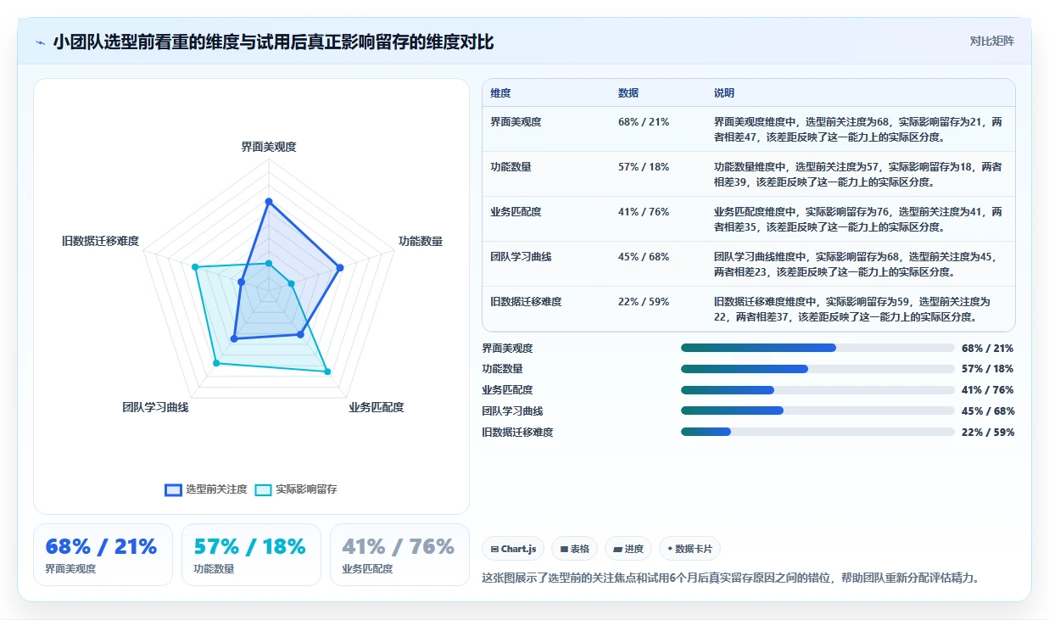Click the description of 业务匹配度 row

[x=858, y=219]
